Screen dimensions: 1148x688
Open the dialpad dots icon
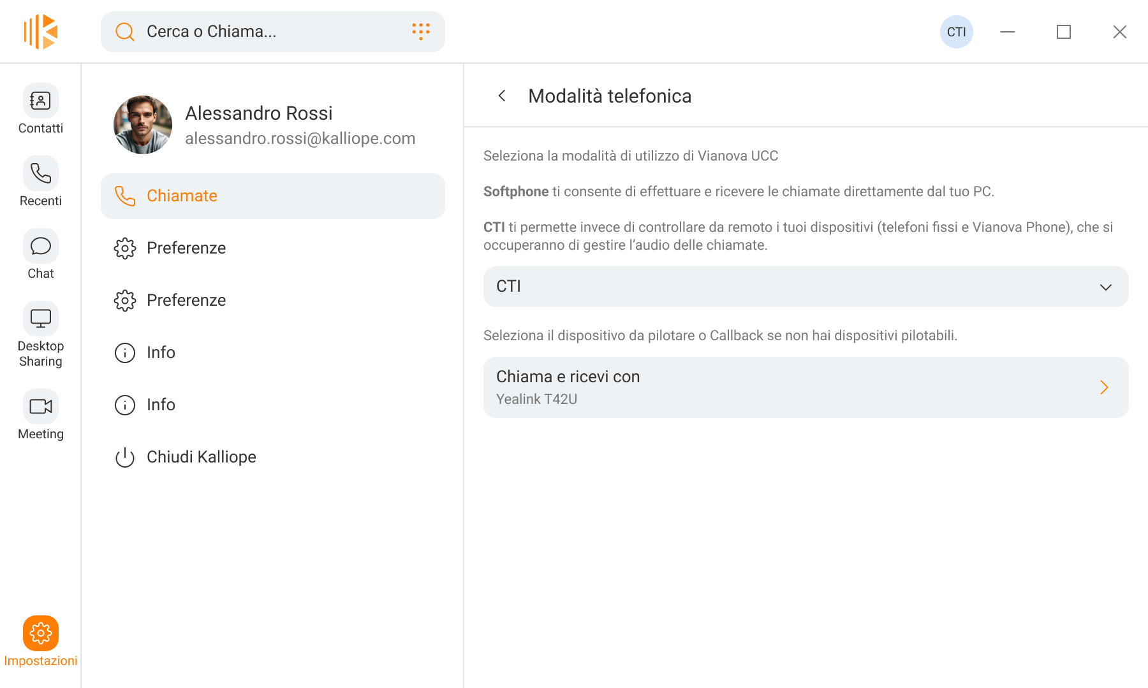coord(421,31)
